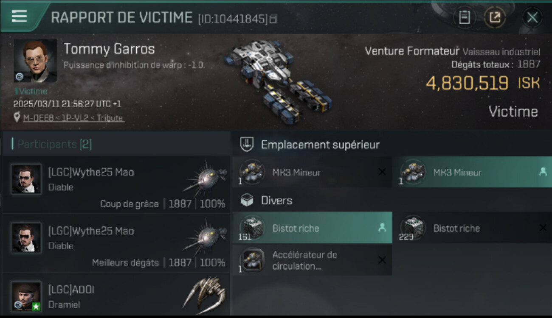552x318 pixels.
Task: Copy the report ID icon
Action: pyautogui.click(x=273, y=19)
